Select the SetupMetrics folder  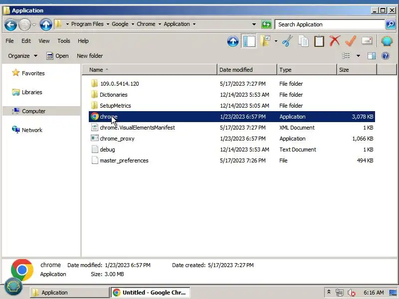click(x=231, y=106)
